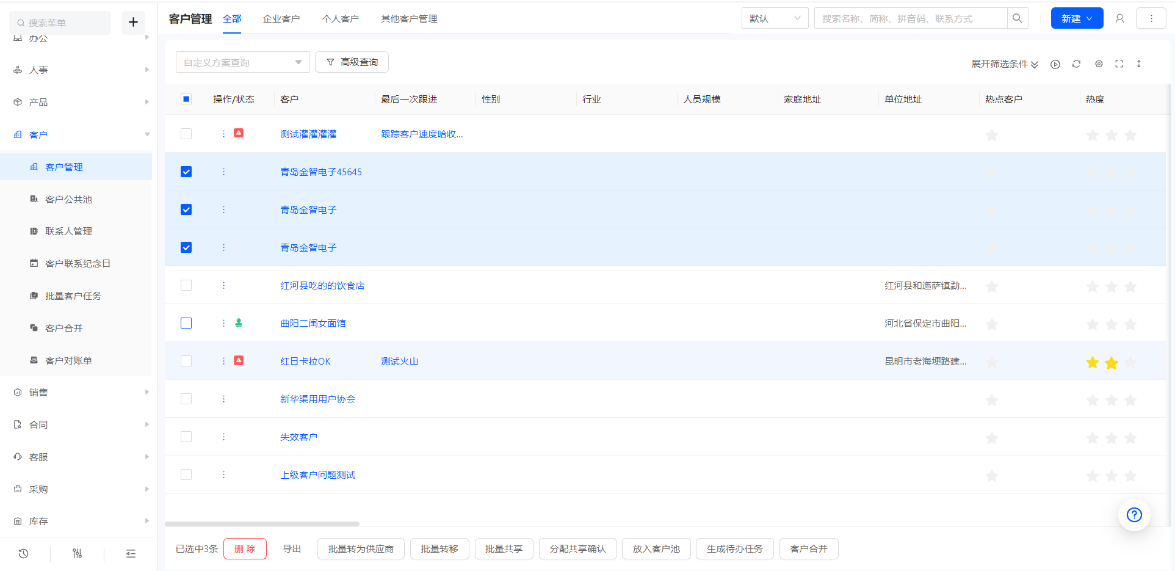Expand the 合同 sidebar menu

[76, 424]
